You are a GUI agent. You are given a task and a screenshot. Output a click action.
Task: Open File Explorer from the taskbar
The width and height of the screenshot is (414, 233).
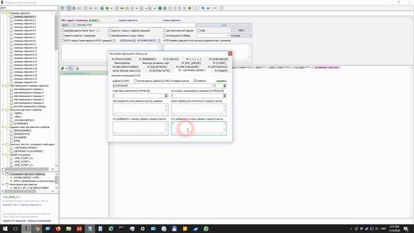[x=69, y=228]
